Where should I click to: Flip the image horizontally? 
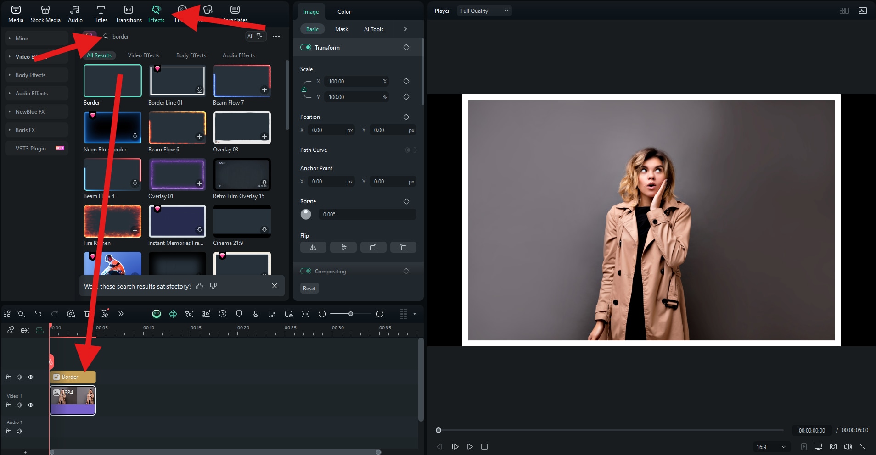(313, 247)
